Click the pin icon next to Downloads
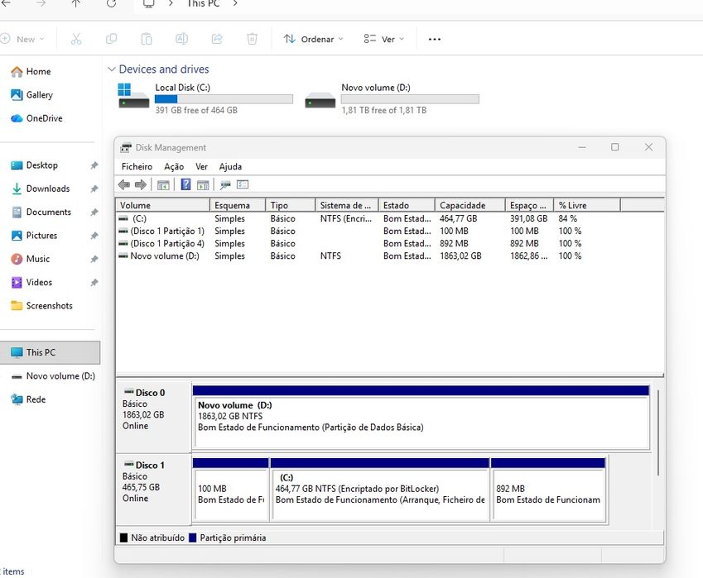This screenshot has width=703, height=578. [94, 189]
